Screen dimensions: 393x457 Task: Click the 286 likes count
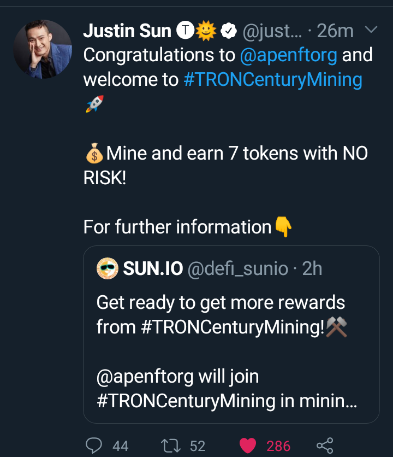278,446
